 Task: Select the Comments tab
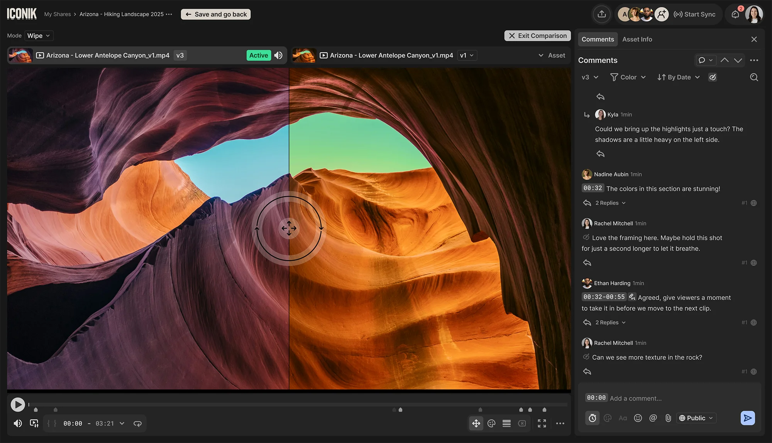click(x=598, y=39)
